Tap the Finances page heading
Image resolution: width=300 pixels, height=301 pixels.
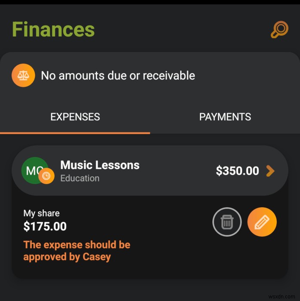(x=53, y=30)
